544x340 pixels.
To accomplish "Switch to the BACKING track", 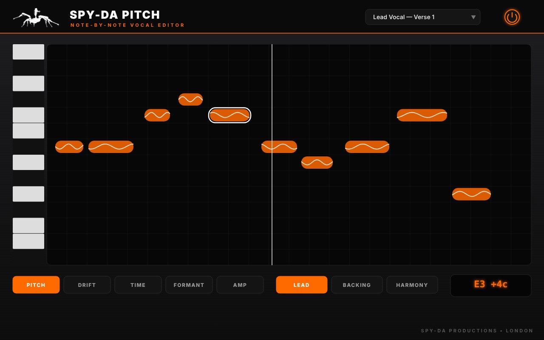I will pyautogui.click(x=357, y=285).
